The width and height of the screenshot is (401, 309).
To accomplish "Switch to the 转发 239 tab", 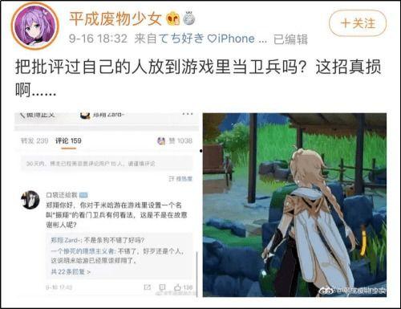I will [34, 141].
